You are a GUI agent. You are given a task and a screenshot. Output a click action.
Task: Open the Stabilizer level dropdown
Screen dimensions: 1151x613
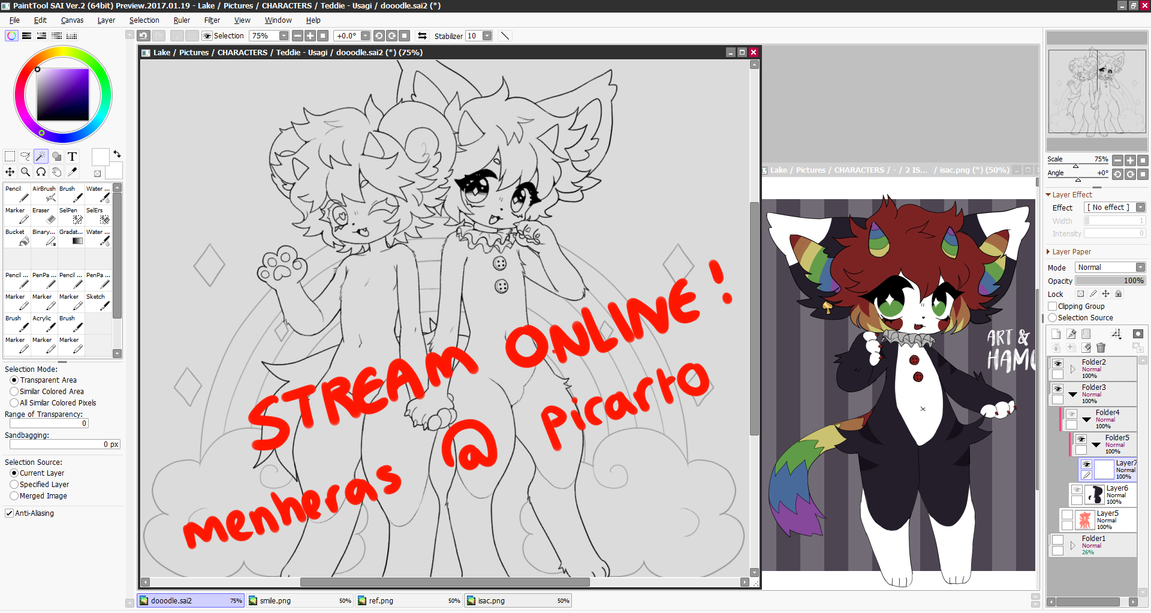click(487, 36)
